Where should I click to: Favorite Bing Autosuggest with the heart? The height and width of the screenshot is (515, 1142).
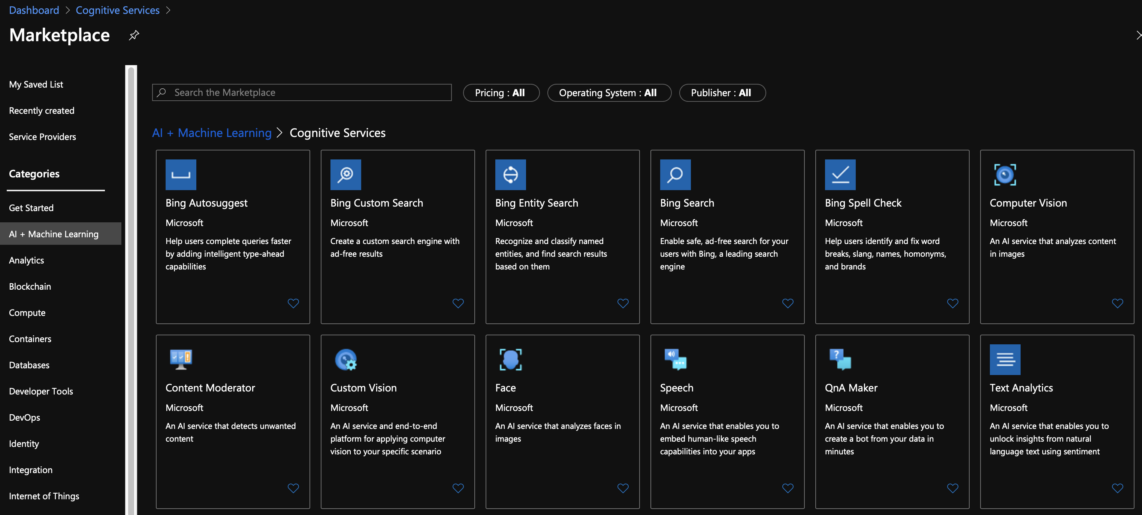293,303
